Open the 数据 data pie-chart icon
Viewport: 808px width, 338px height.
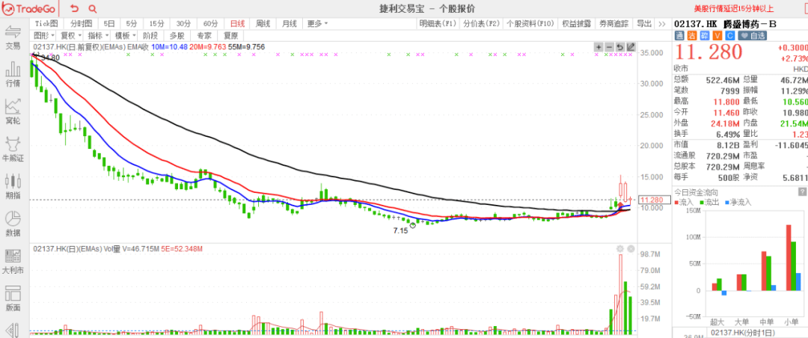[x=13, y=224]
